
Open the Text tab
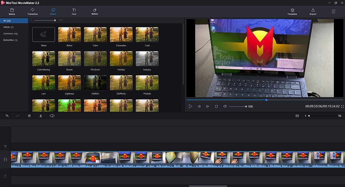74,12
